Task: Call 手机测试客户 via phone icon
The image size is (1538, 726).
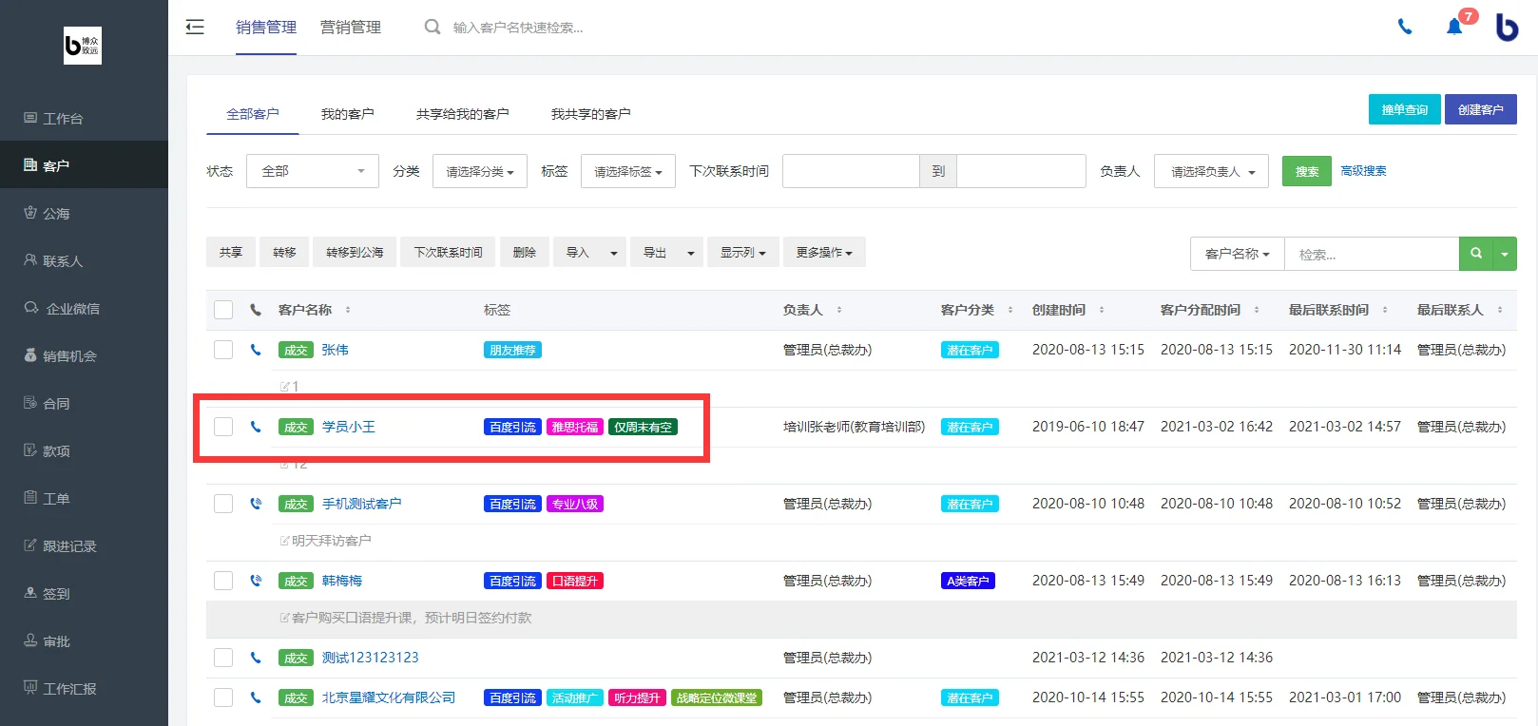Action: [x=256, y=504]
